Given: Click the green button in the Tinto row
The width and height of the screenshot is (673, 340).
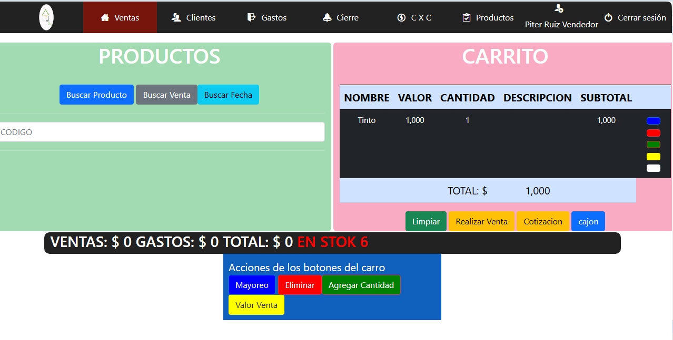Looking at the screenshot, I should pyautogui.click(x=653, y=145).
